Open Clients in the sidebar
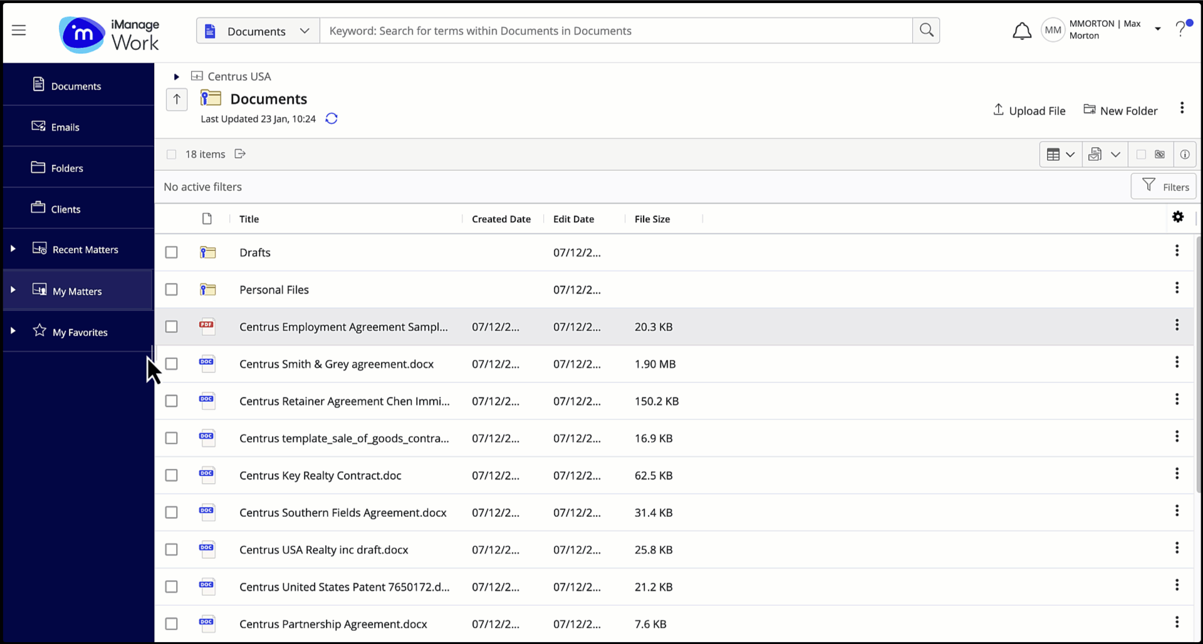 click(66, 209)
